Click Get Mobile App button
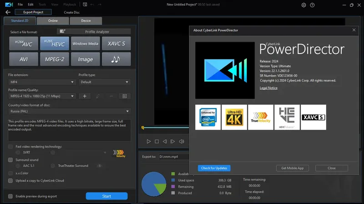Viewport: 364px width, 204px height. [292, 168]
